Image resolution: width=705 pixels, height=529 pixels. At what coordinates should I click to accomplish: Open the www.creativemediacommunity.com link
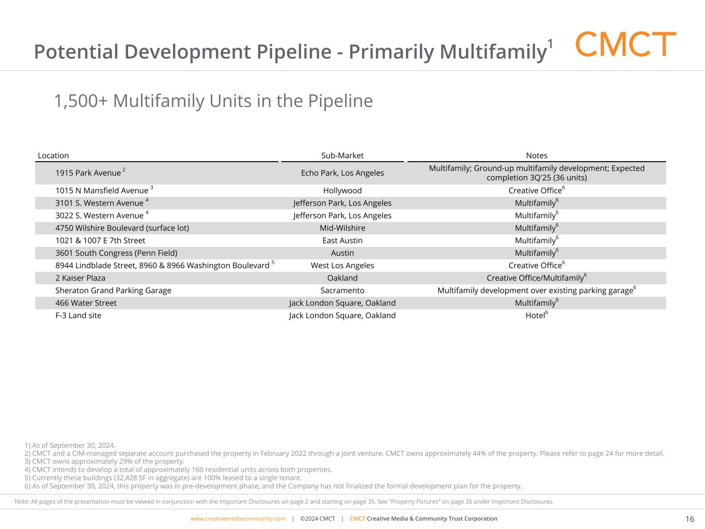(238, 519)
